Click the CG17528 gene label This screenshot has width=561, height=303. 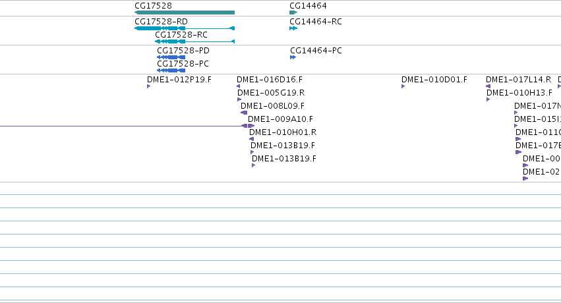coord(153,6)
